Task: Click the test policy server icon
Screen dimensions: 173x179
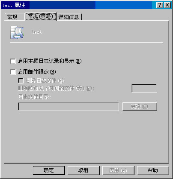Action: (17, 33)
